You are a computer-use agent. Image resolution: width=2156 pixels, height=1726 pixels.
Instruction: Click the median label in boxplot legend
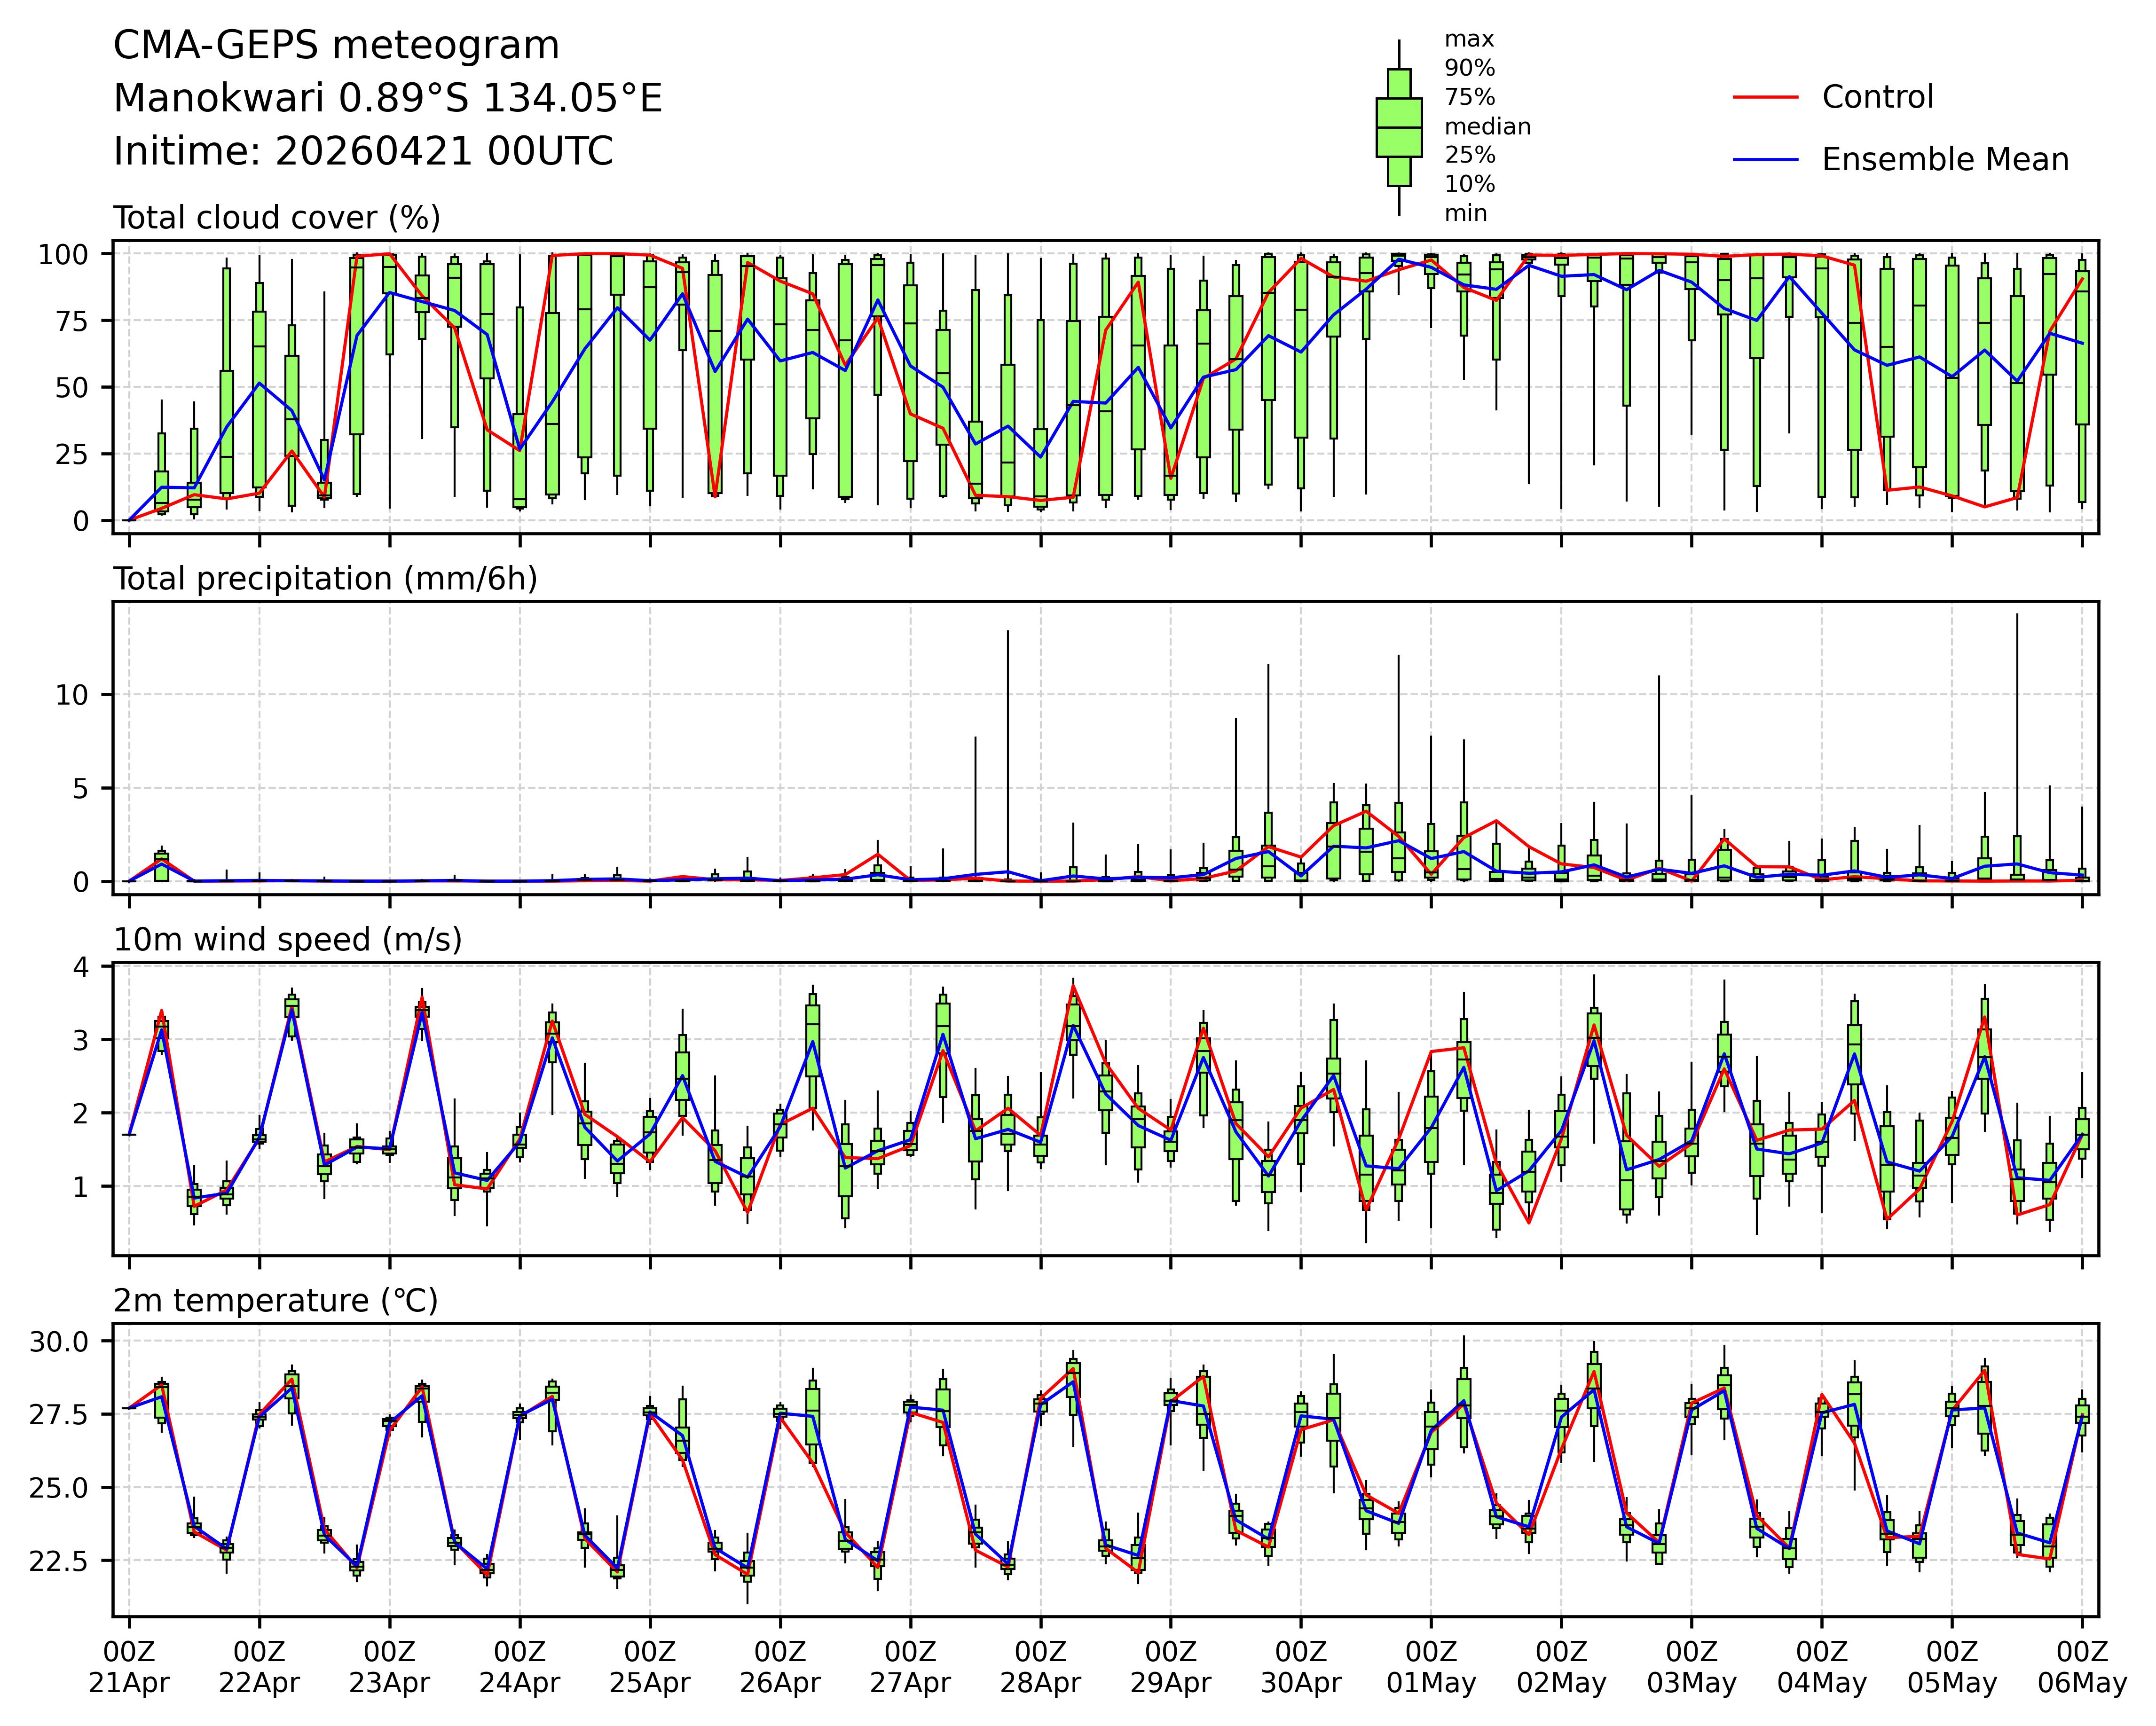(1487, 127)
